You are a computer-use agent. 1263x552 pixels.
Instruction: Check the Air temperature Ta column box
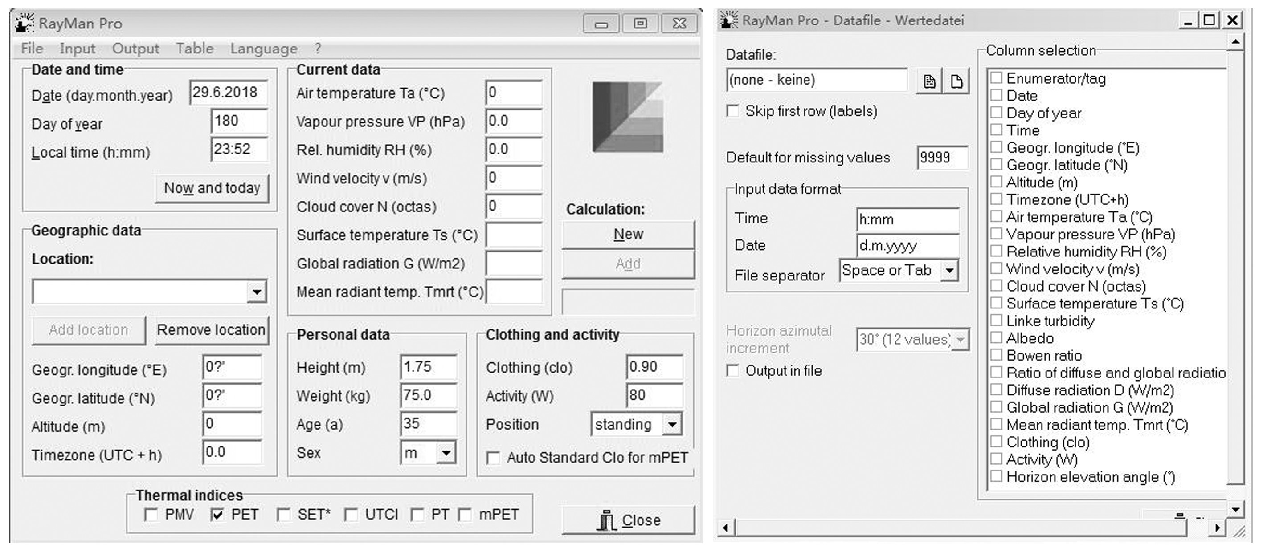(996, 216)
